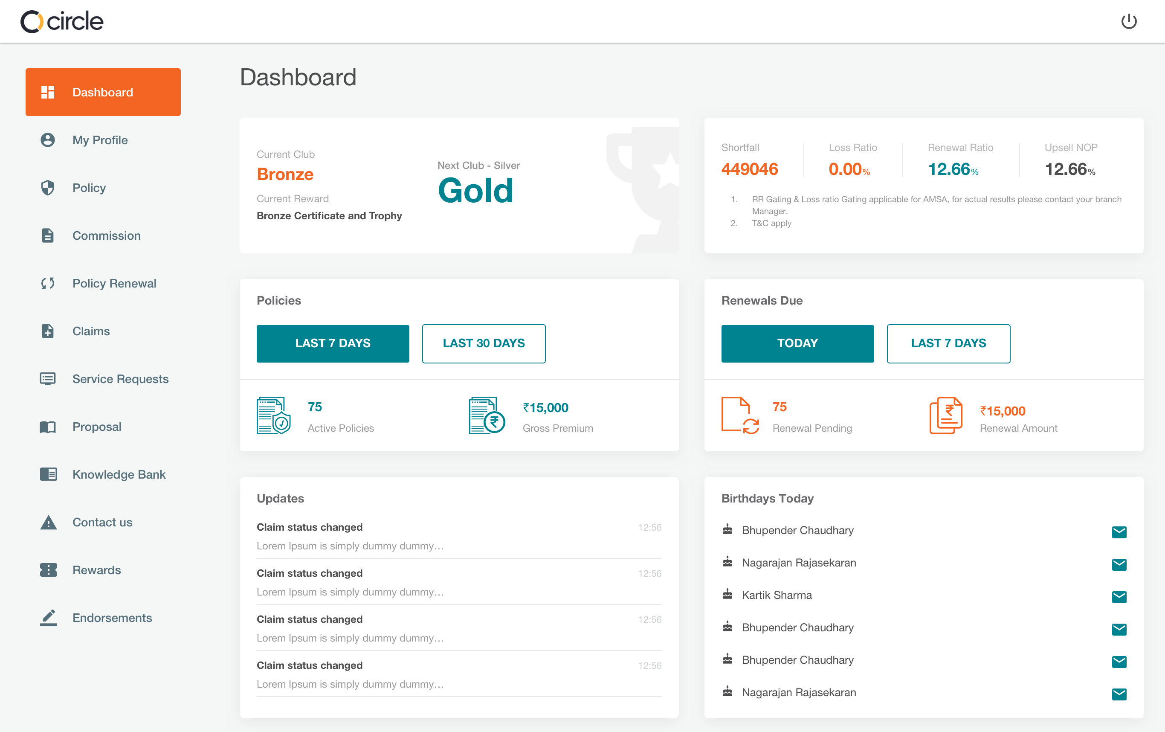Go to My Profile
Image resolution: width=1165 pixels, height=732 pixels.
[x=100, y=140]
